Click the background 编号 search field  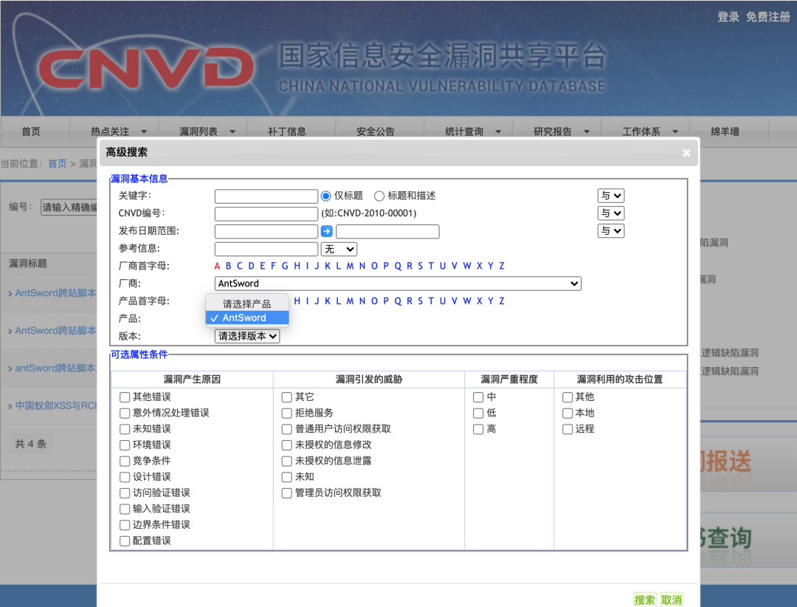click(69, 207)
